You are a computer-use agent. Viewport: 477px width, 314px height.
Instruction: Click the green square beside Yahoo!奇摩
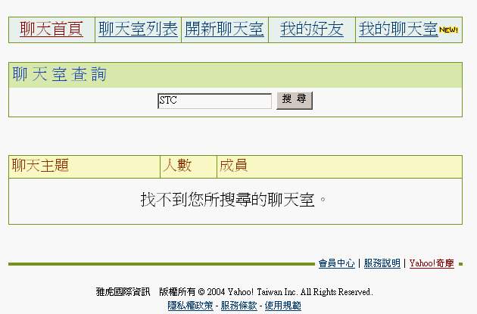pos(460,264)
